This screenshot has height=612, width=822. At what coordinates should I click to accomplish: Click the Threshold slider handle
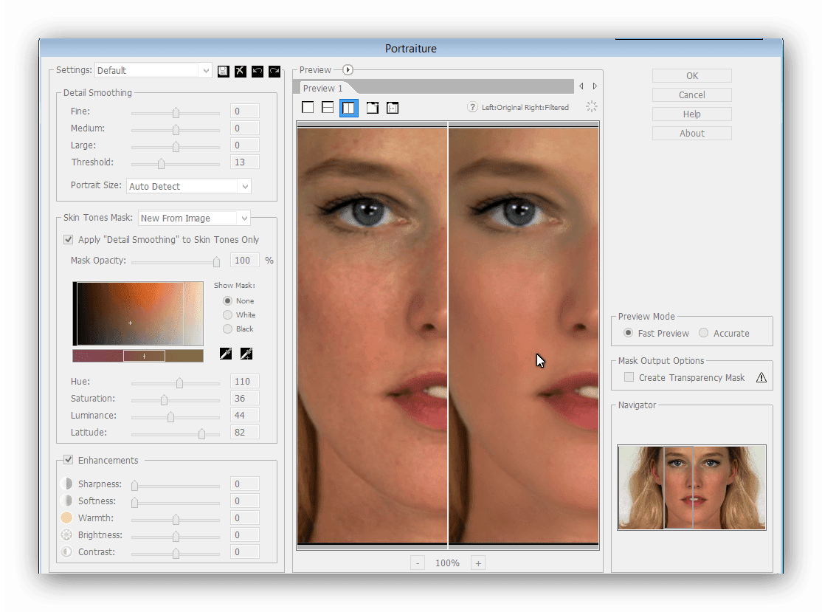pos(161,163)
